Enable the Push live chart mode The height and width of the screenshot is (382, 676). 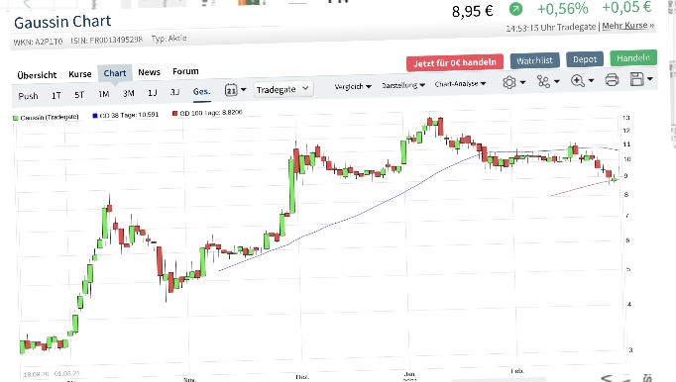[28, 96]
